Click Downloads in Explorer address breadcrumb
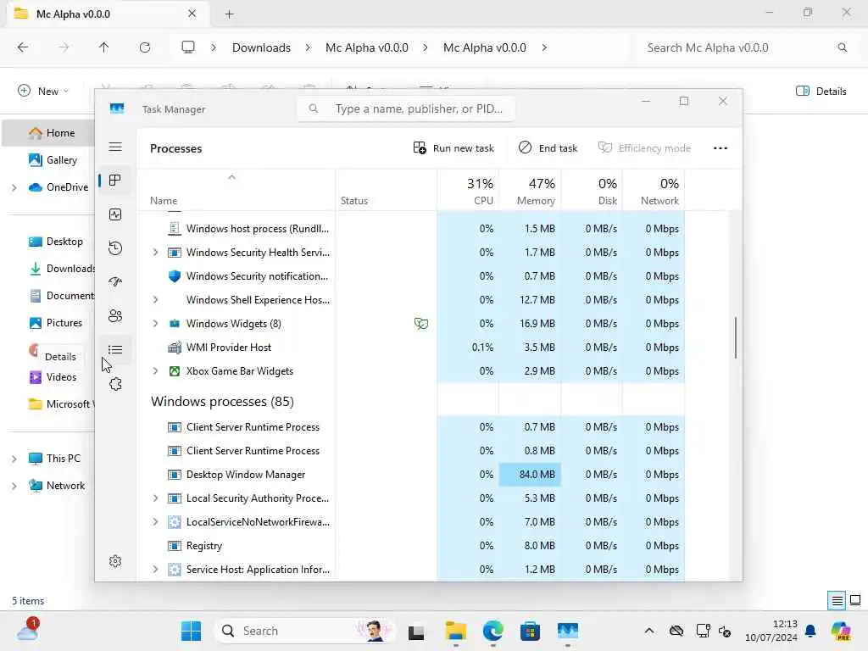Image resolution: width=868 pixels, height=651 pixels. click(261, 47)
